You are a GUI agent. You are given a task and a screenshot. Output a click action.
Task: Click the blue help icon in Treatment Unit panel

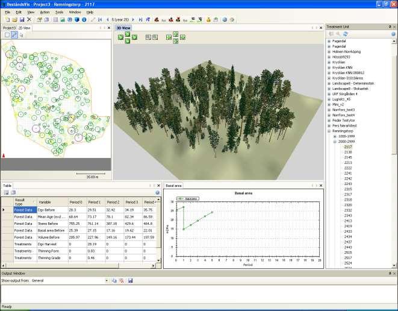(x=393, y=34)
